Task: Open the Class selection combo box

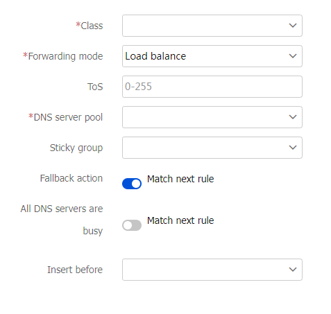Action: click(212, 26)
